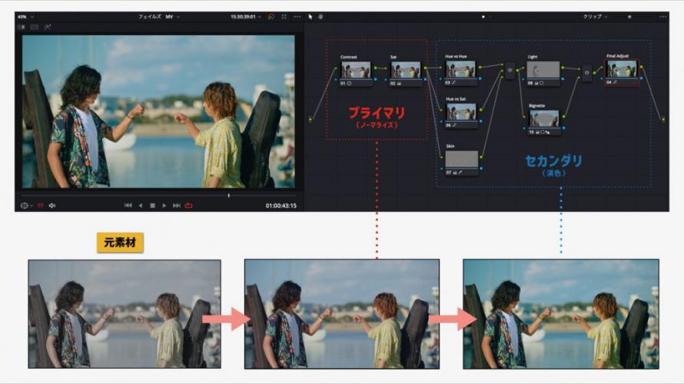Click the viewer scrubber playhead marker
Viewport: 684px width, 384px height.
[228, 196]
